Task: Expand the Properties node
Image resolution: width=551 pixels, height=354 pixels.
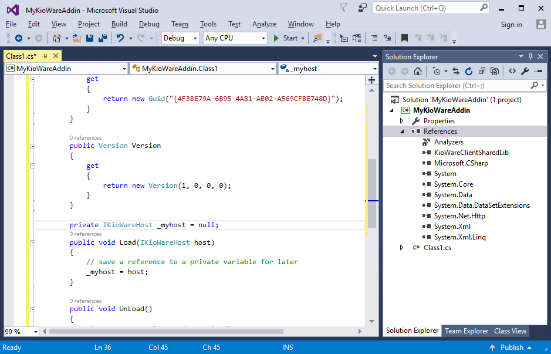Action: (401, 121)
